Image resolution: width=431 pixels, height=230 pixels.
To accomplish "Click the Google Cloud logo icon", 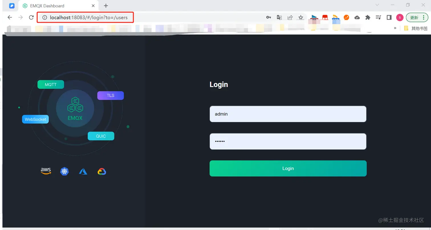I will (x=102, y=171).
